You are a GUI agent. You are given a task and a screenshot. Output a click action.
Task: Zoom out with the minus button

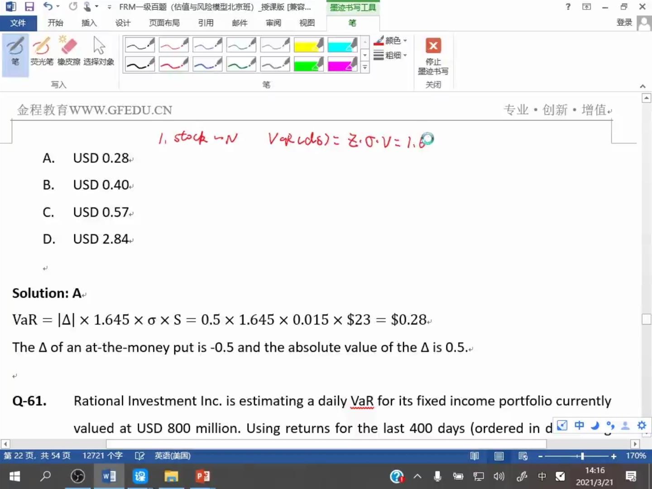coord(540,456)
